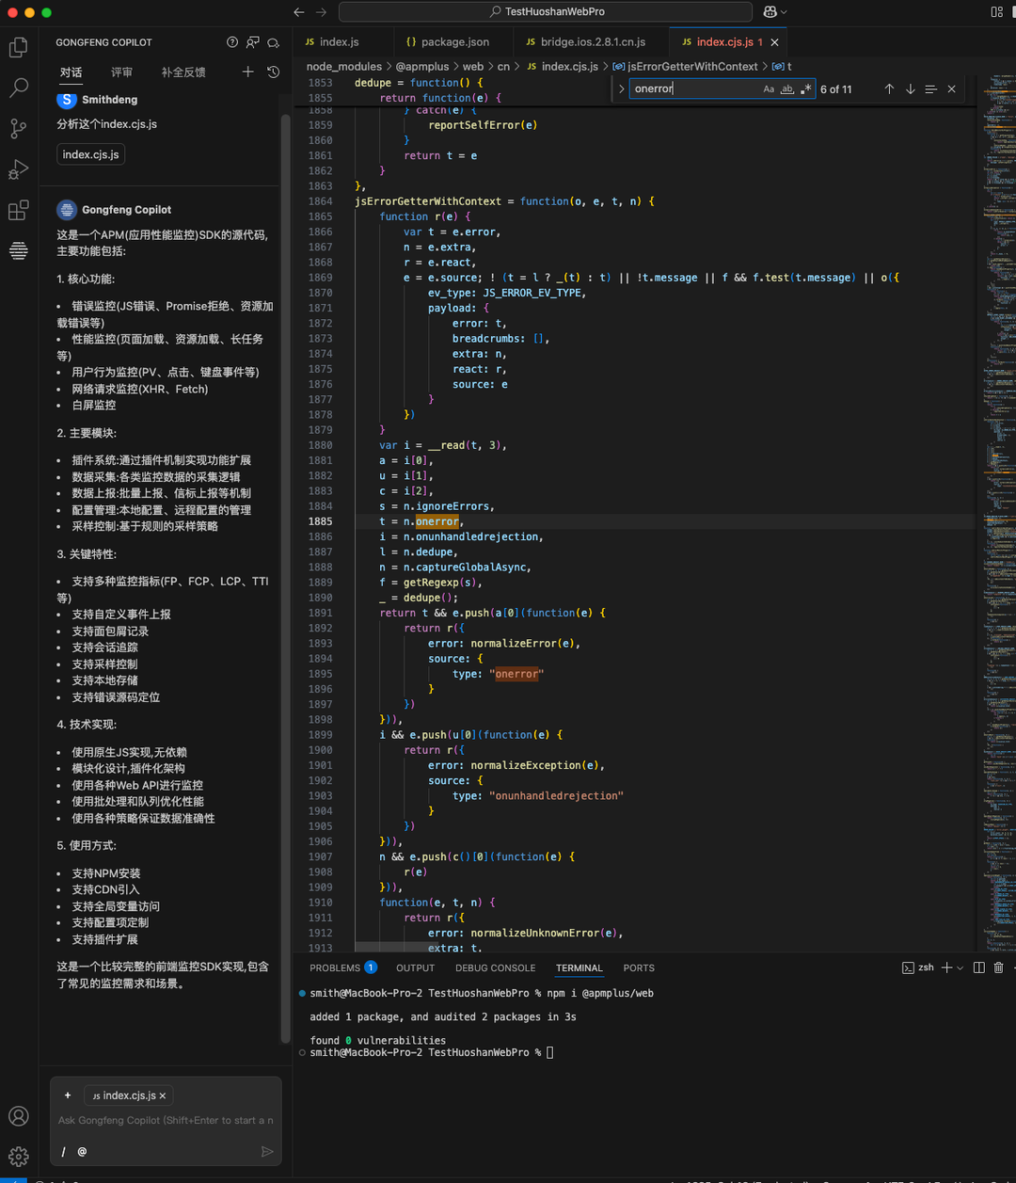Viewport: 1016px width, 1183px height.
Task: Toggle Match Whole Word in find widget
Action: pyautogui.click(x=787, y=88)
